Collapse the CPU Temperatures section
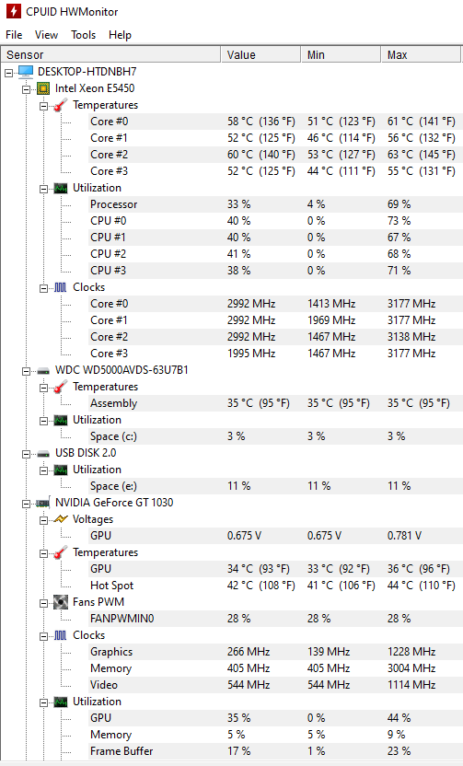Viewport: 463px width, 766px height. [44, 106]
